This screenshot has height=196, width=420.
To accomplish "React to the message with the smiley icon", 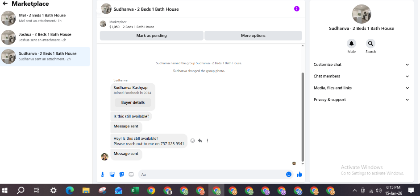I will tap(192, 140).
